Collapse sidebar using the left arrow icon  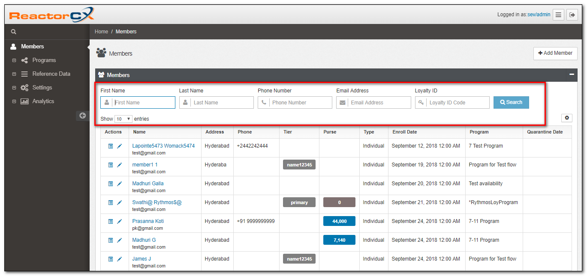tap(82, 116)
